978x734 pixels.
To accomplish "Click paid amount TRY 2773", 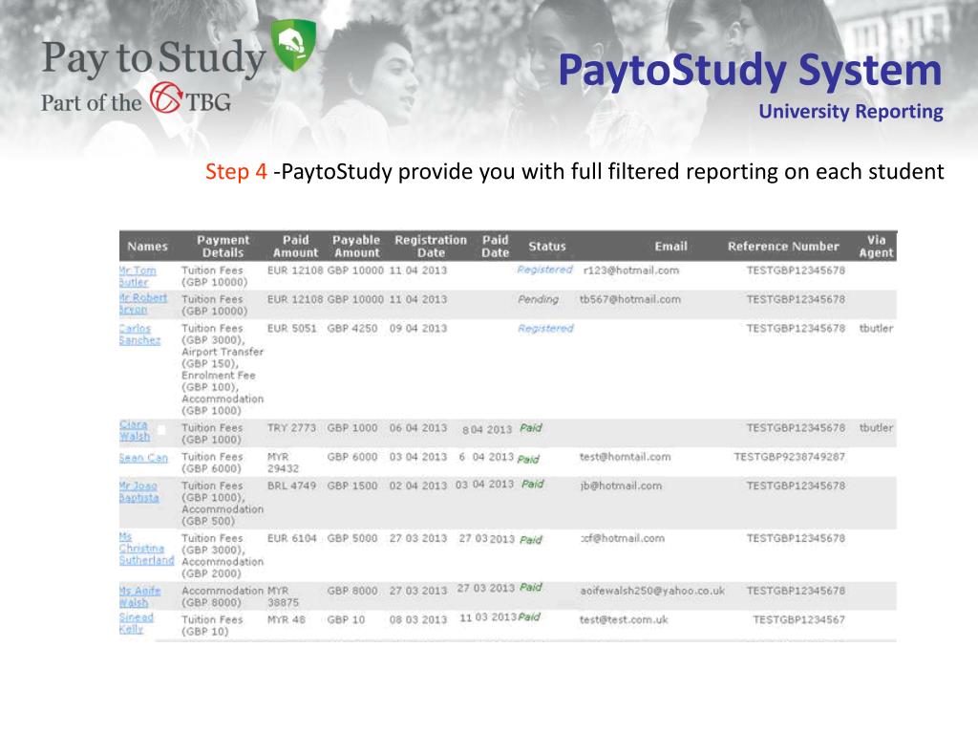I will coord(291,428).
